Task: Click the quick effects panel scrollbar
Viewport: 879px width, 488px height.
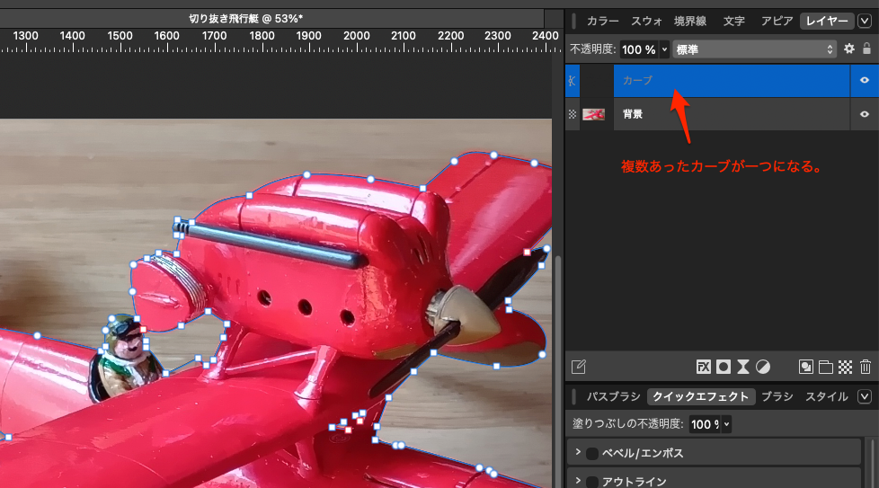Action: pos(874,462)
